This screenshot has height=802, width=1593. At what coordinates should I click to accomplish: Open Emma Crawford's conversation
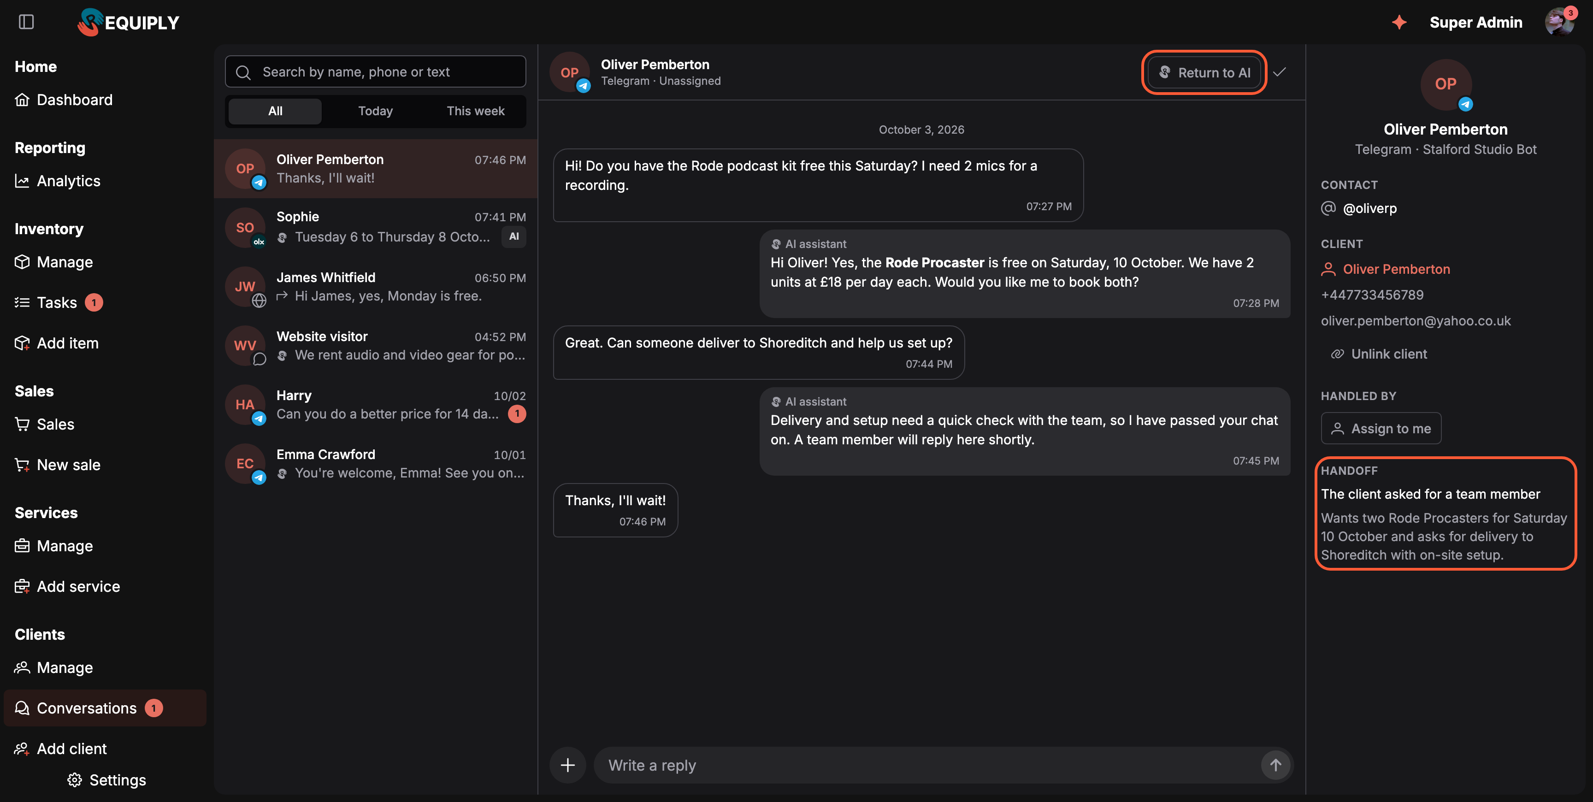coord(375,464)
